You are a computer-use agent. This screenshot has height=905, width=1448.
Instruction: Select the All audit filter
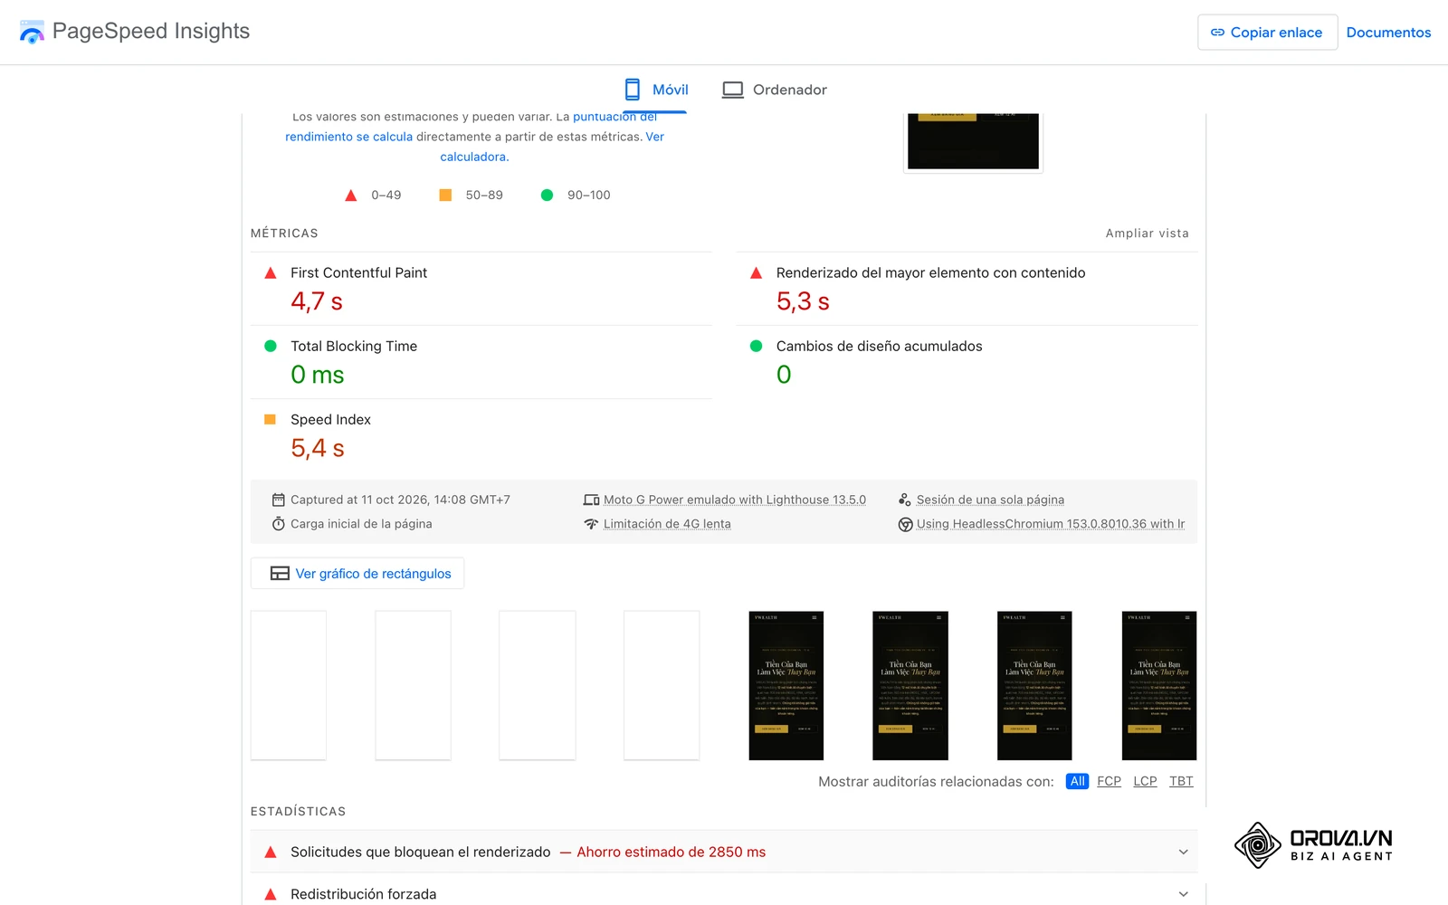[1077, 781]
